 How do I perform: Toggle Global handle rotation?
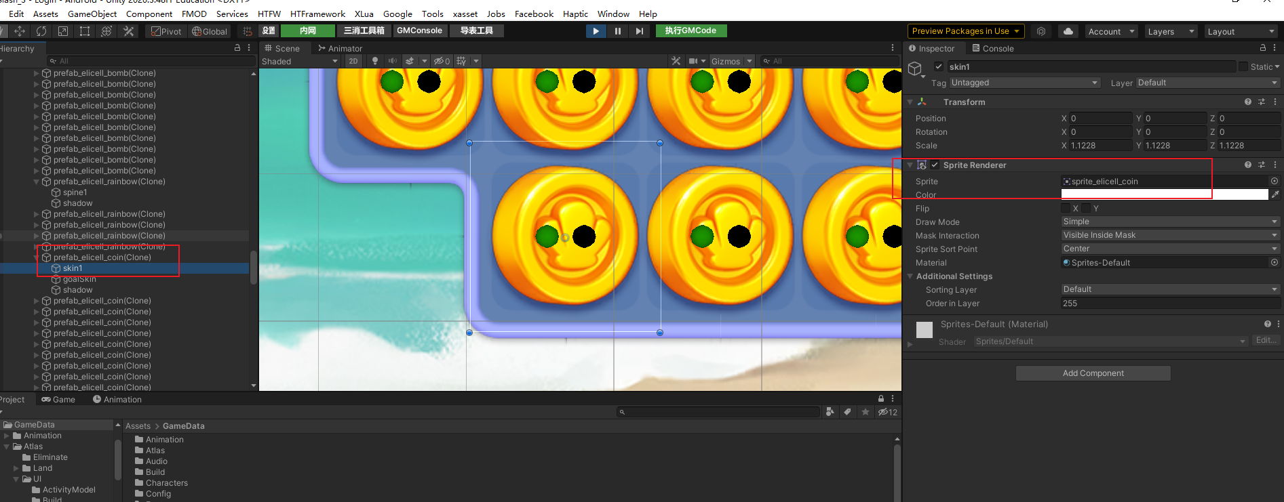tap(210, 31)
